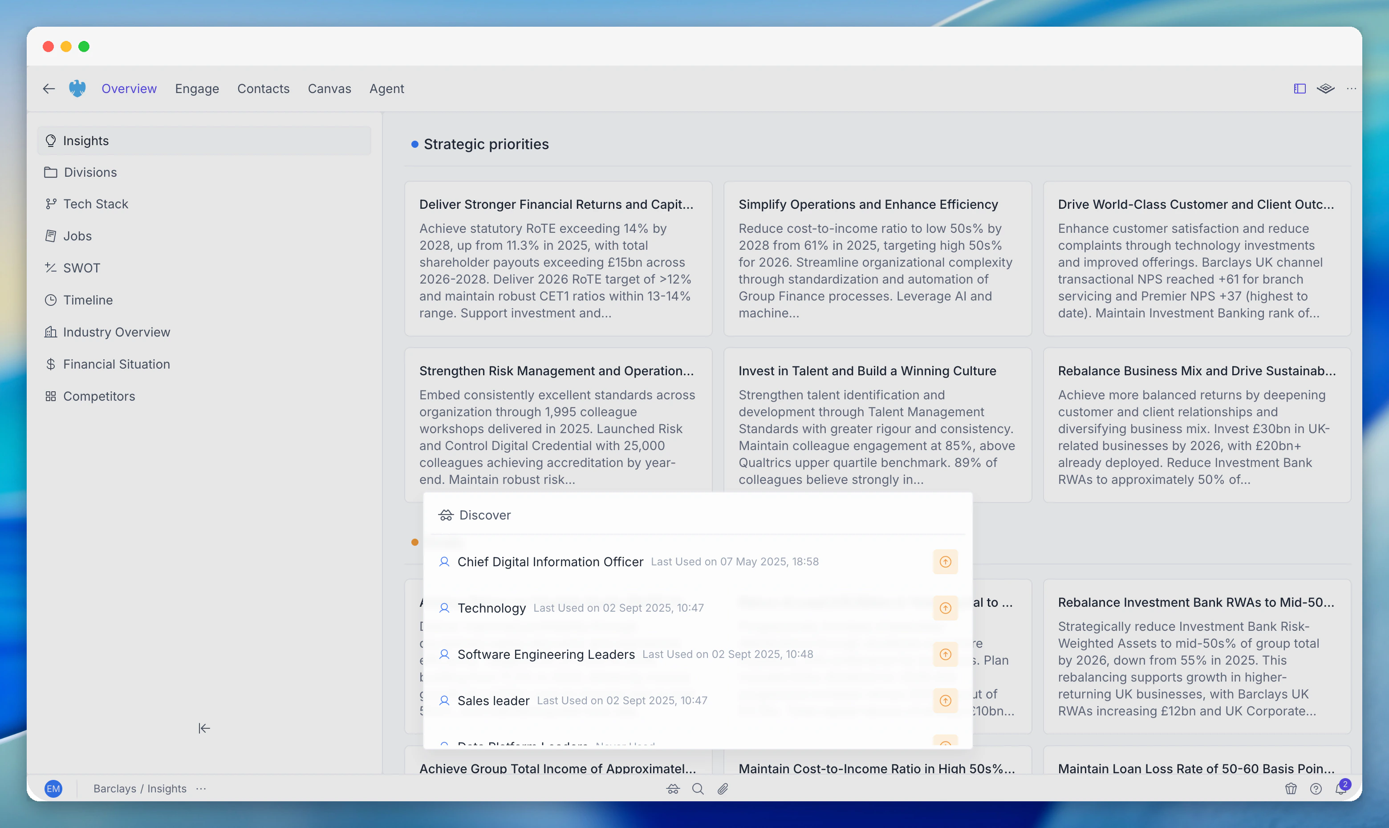Click the orange arrow button for Technology

(945, 608)
